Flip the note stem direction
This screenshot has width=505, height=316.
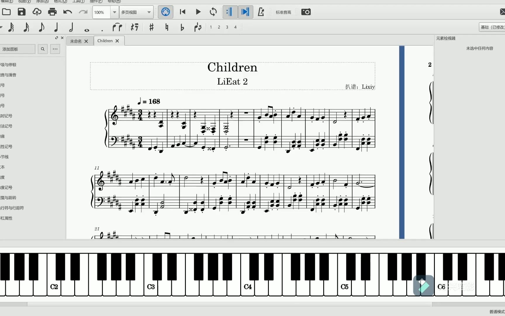pyautogui.click(x=198, y=27)
